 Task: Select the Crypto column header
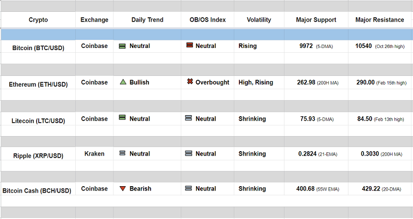click(38, 20)
